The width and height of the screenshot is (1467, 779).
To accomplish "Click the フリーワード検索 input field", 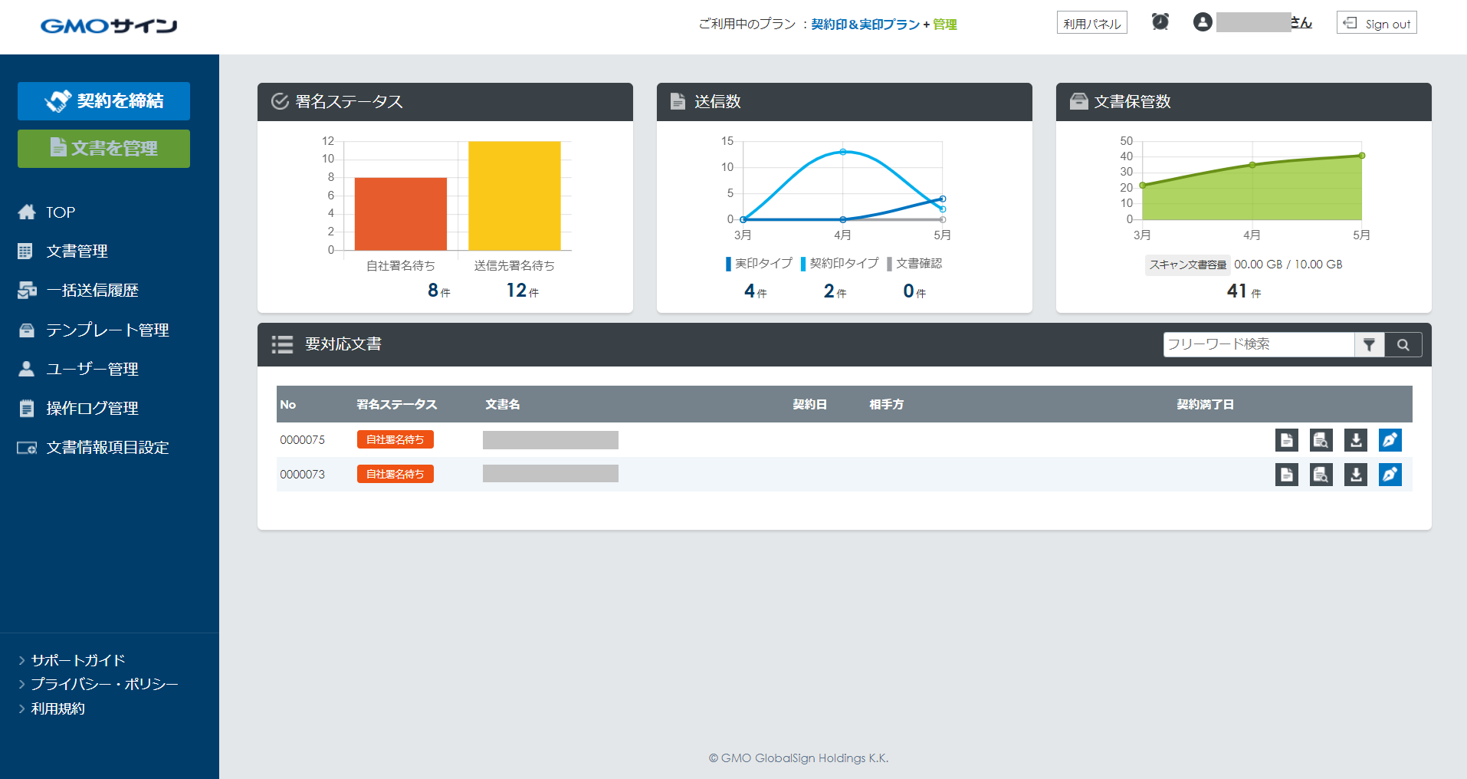I will click(x=1258, y=345).
